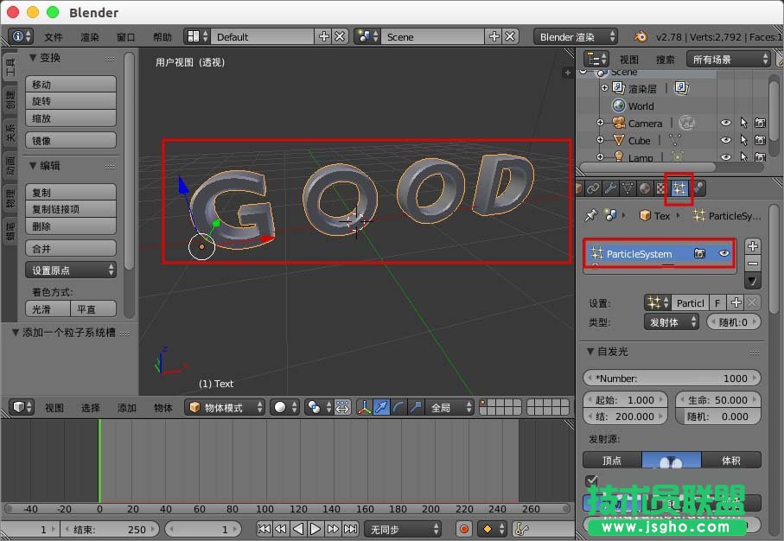Open the Particles properties tab icon
Image resolution: width=784 pixels, height=541 pixels.
(679, 188)
